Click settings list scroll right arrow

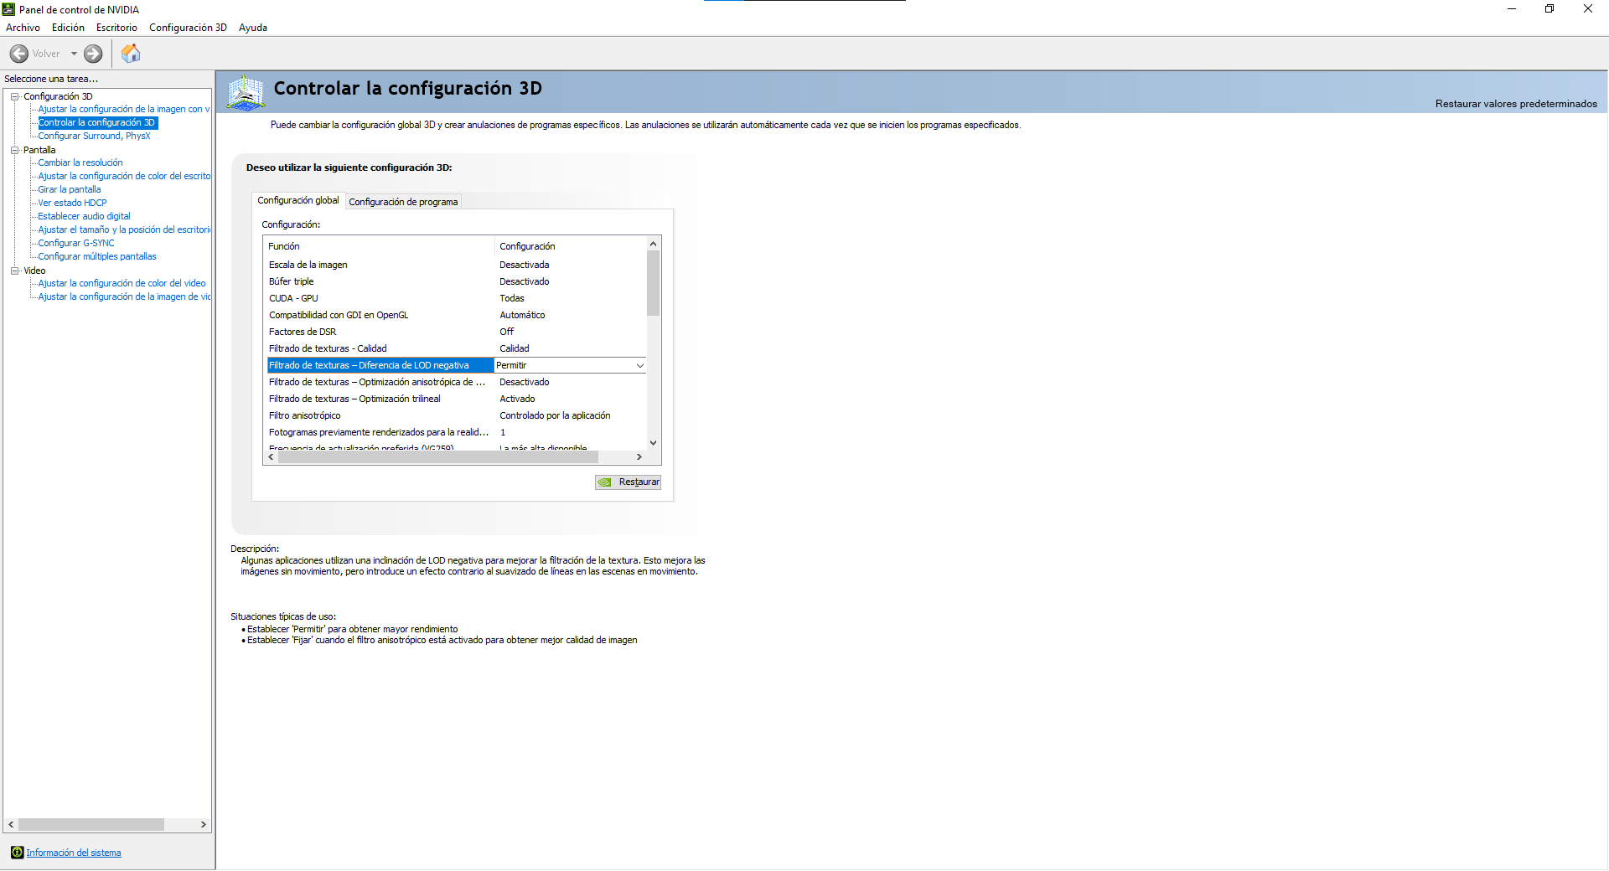pos(639,457)
